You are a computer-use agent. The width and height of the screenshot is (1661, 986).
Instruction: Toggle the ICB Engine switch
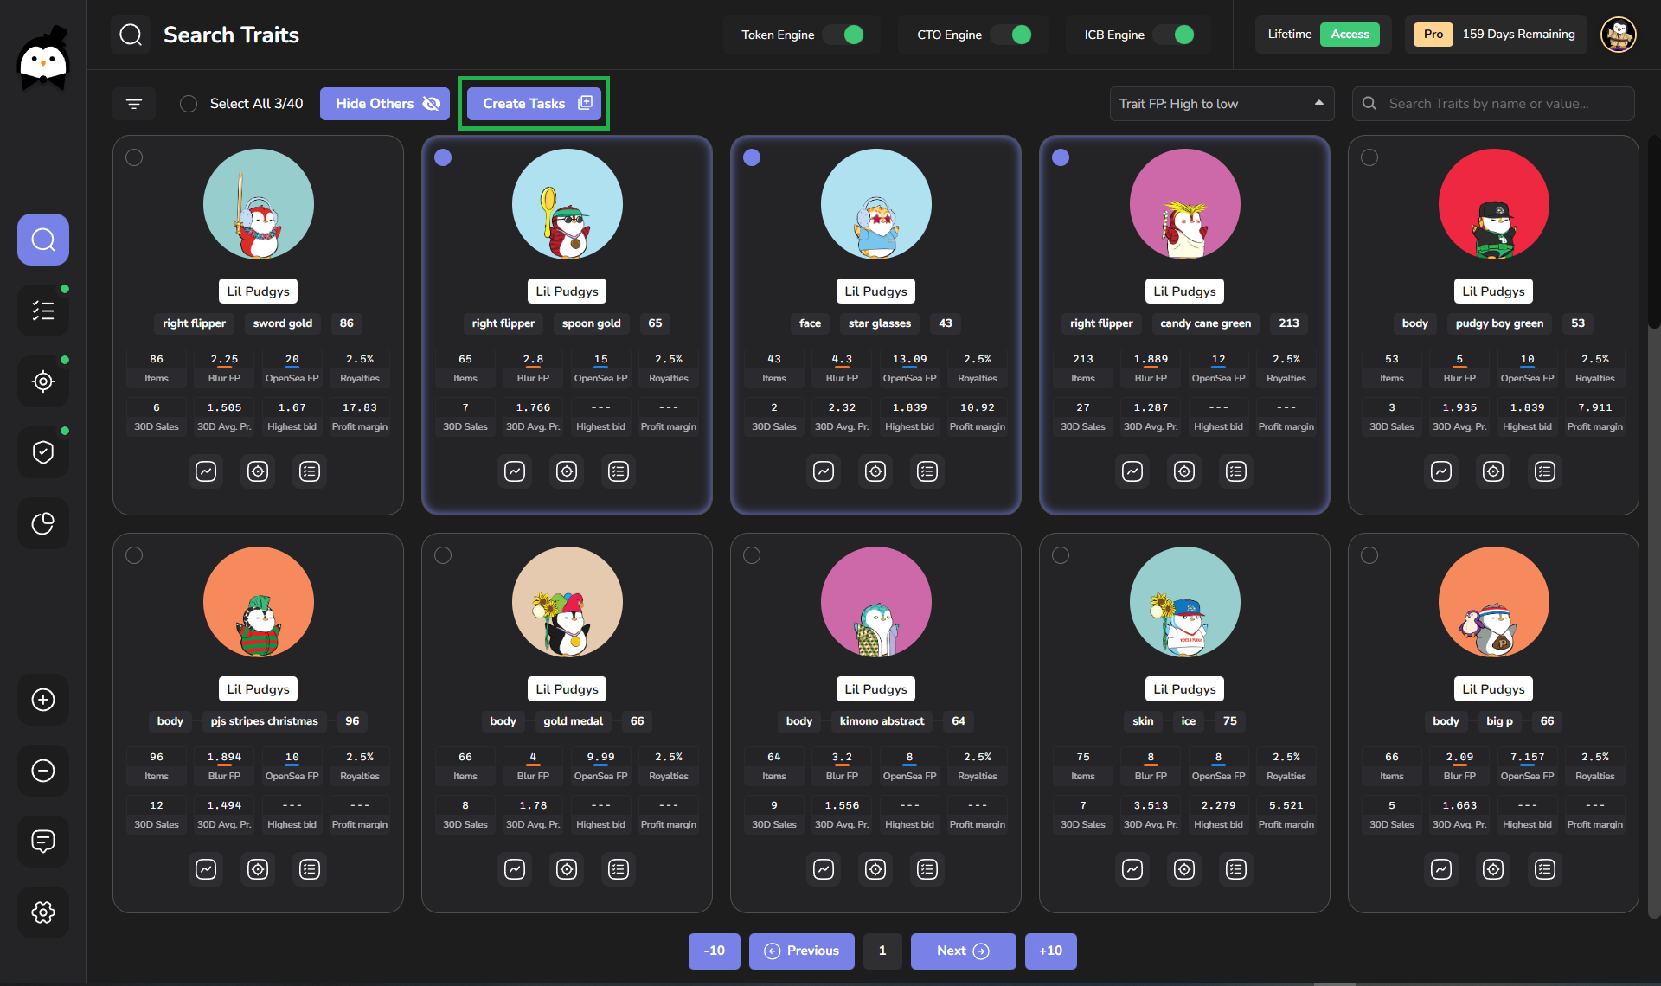(1175, 35)
